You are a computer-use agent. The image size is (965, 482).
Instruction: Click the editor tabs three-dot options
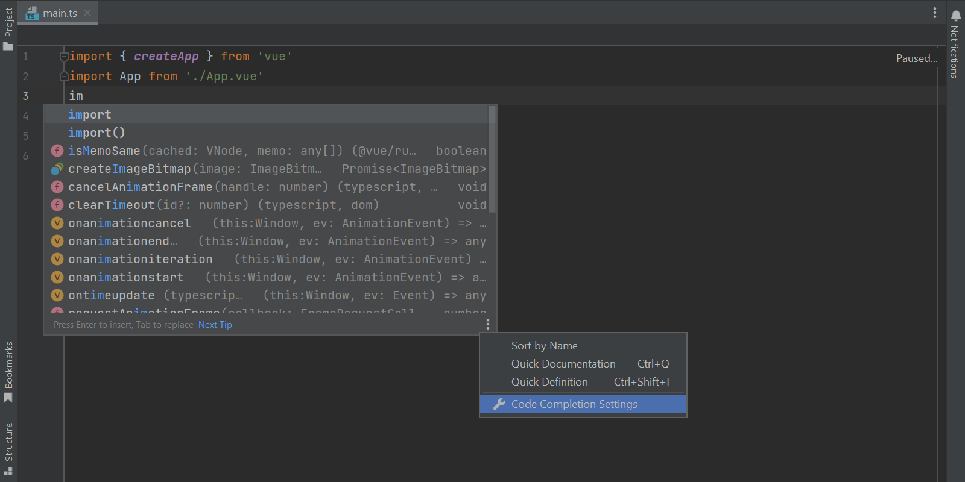[934, 13]
